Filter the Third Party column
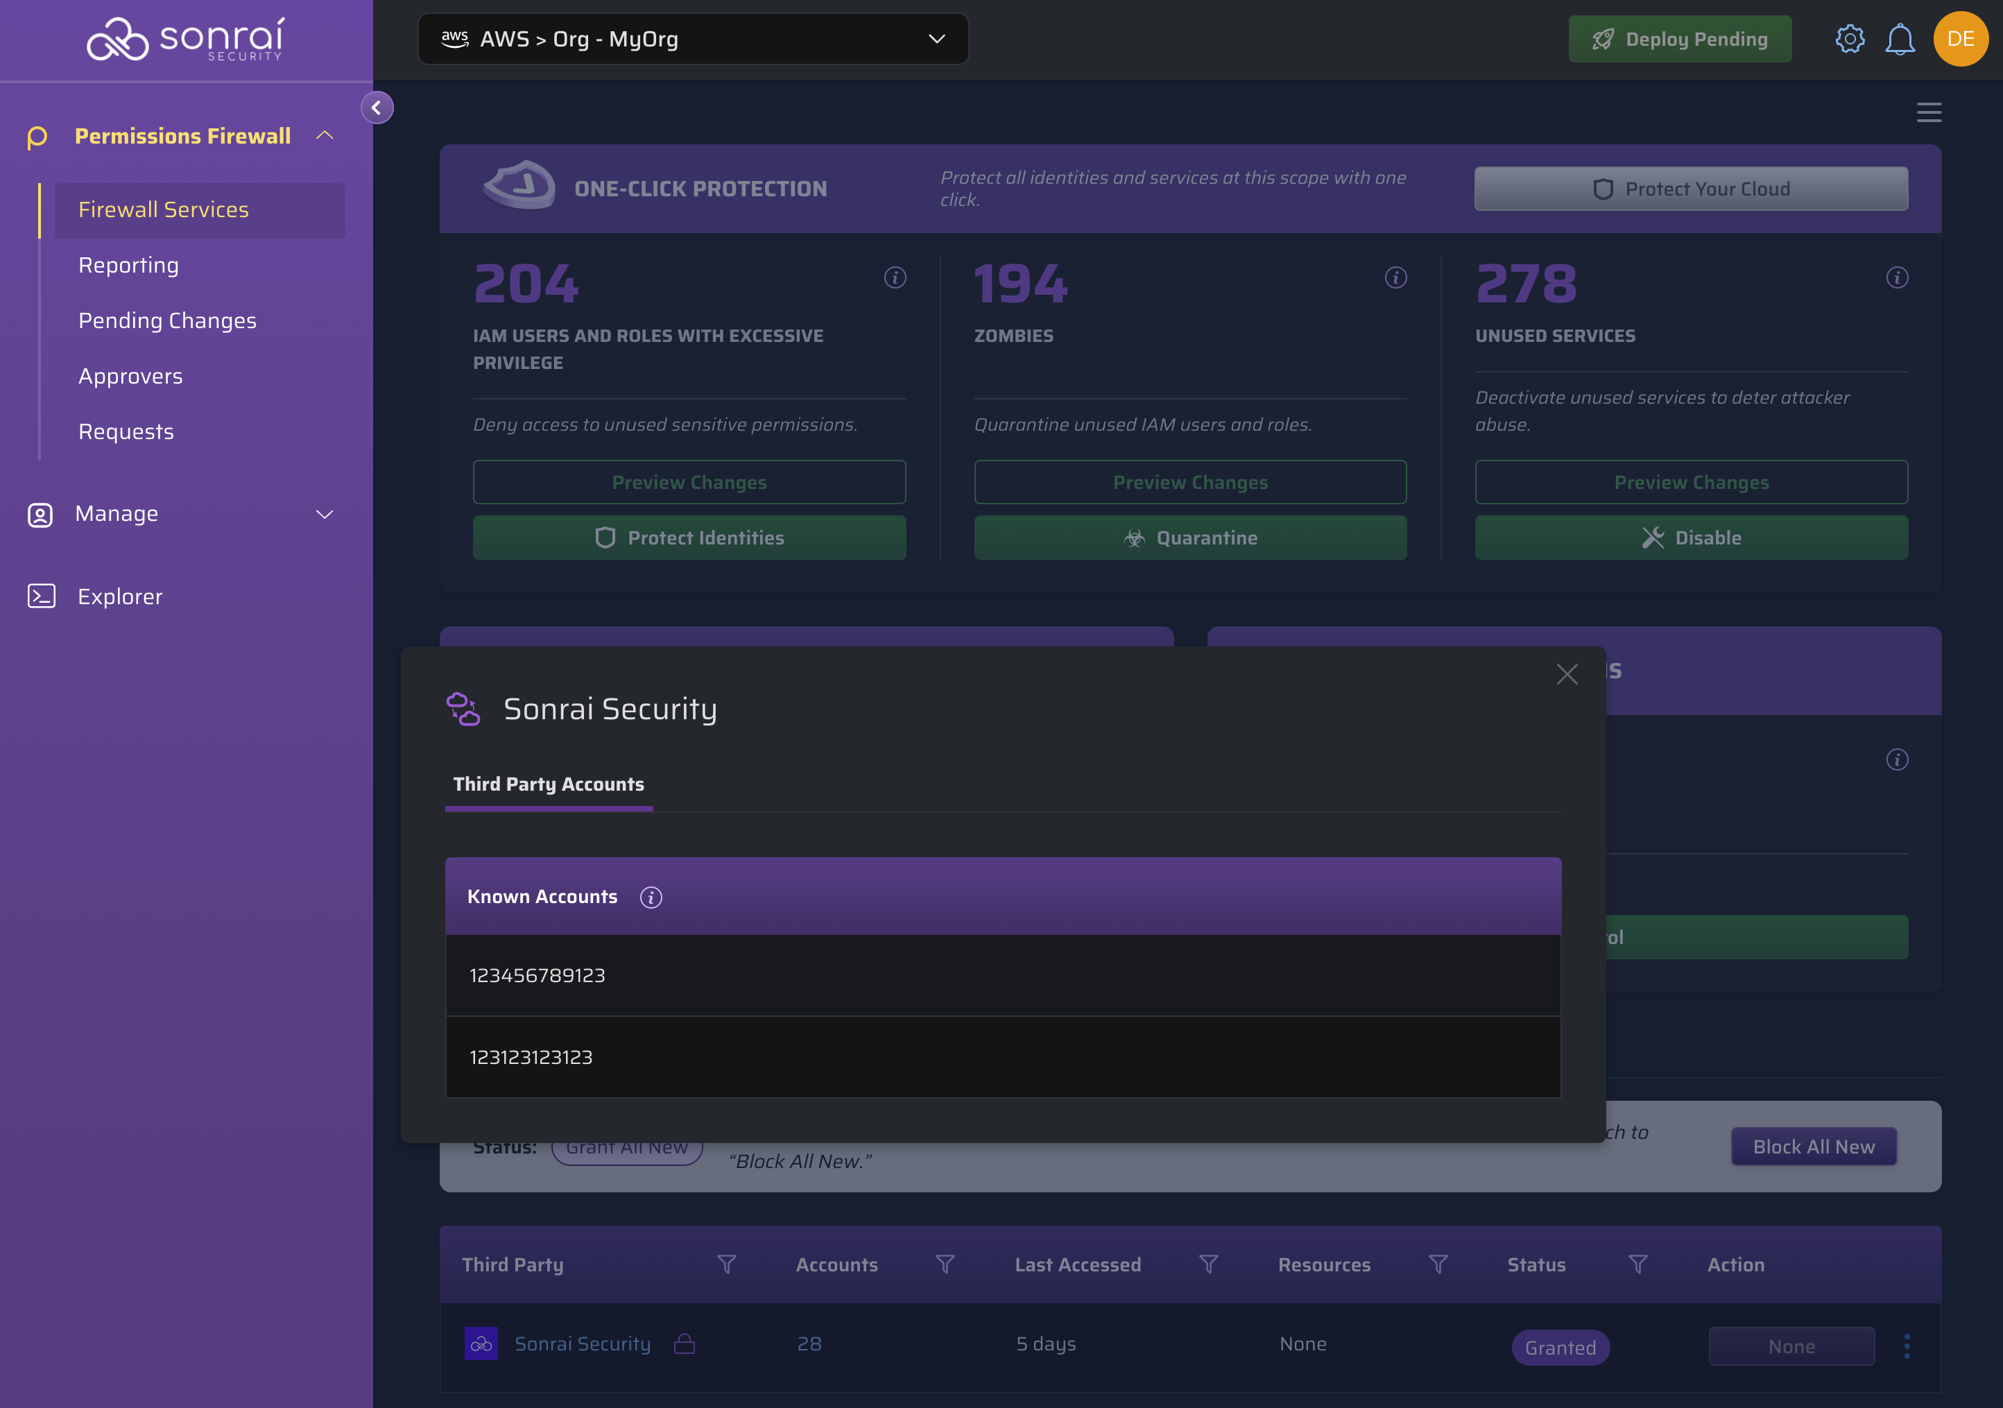Viewport: 2003px width, 1408px height. (x=727, y=1264)
